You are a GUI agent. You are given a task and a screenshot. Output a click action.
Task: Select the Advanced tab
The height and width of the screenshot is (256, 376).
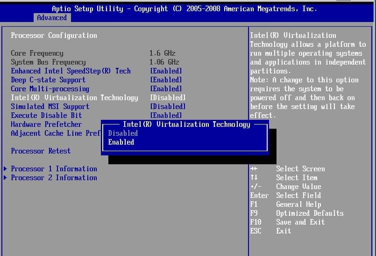[52, 18]
